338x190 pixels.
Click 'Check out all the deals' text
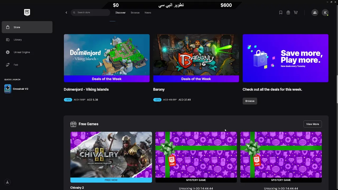click(272, 89)
